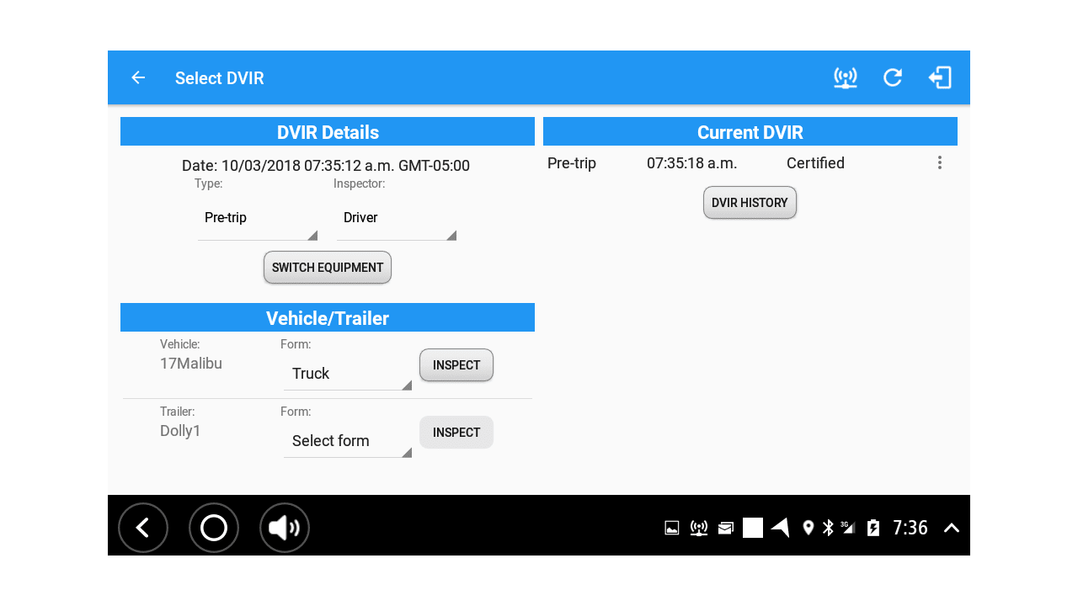
Task: Tap the Bluetooth status icon
Action: [828, 528]
